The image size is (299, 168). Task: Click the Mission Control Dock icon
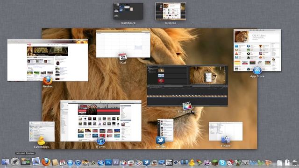[26, 162]
